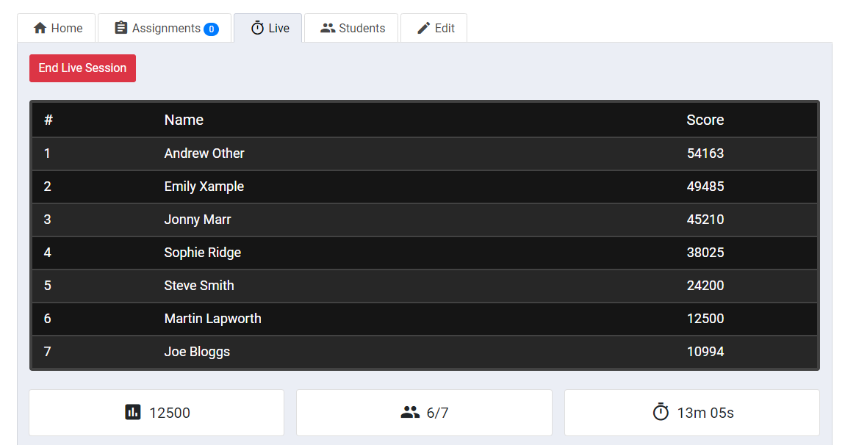
Task: Click the blue 0 badge on Assignments
Action: 212,27
